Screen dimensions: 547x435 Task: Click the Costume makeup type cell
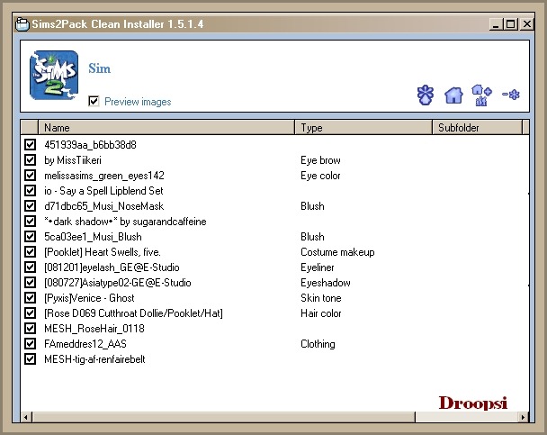pos(337,252)
